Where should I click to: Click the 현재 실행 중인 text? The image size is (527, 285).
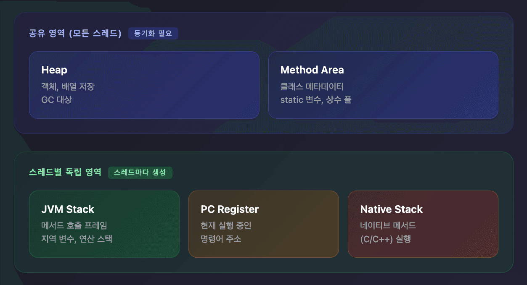[226, 226]
